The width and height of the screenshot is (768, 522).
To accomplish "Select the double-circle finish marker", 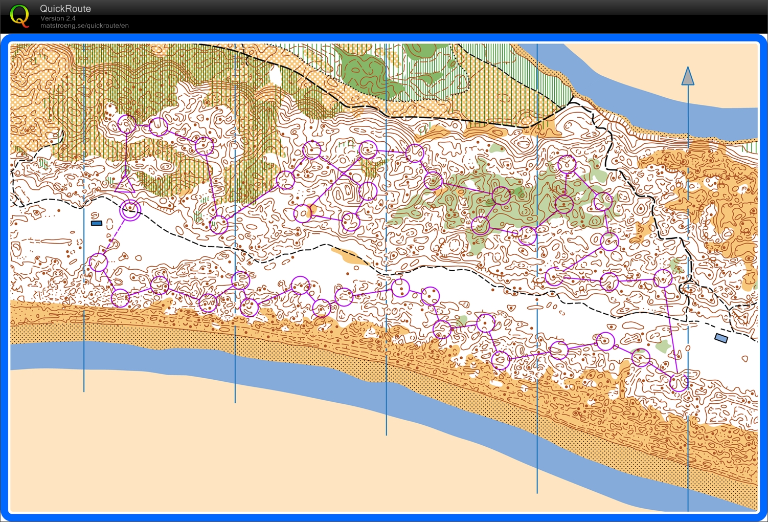I will click(x=130, y=210).
